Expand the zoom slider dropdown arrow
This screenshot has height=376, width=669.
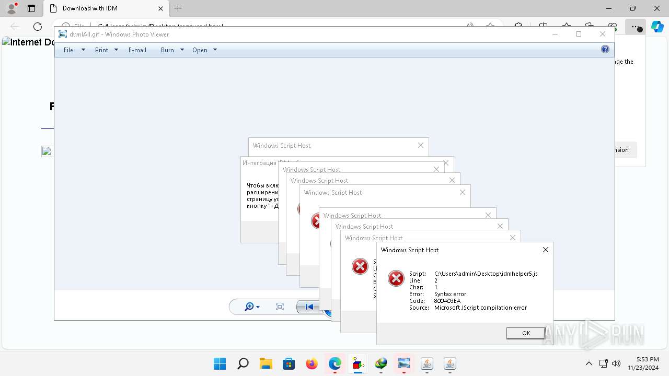258,307
